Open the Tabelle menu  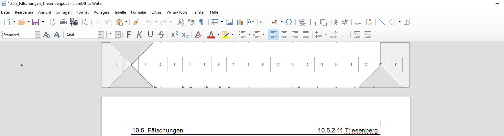coord(120,12)
